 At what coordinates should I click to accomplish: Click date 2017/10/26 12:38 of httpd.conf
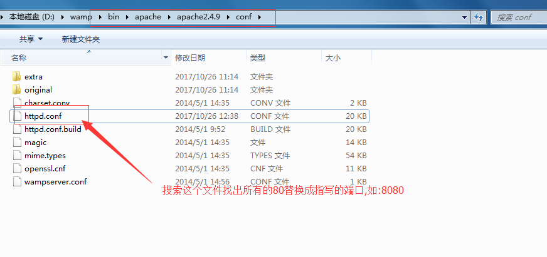tap(206, 116)
